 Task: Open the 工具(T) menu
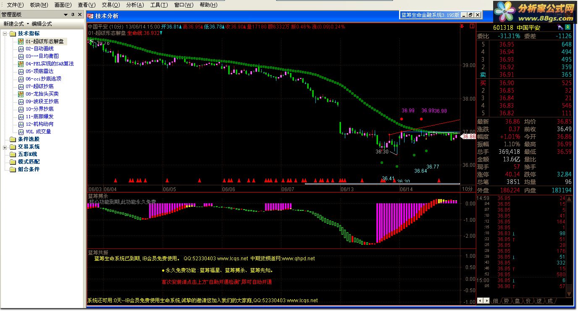point(159,5)
